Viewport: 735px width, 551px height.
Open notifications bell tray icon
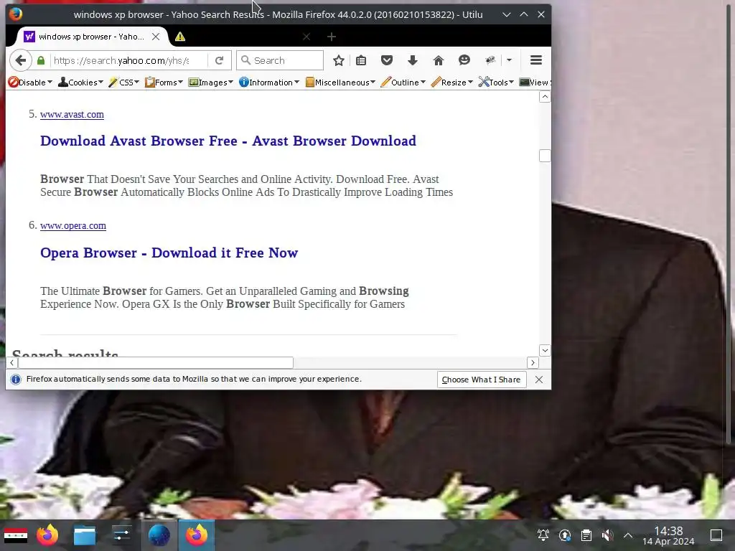[543, 535]
